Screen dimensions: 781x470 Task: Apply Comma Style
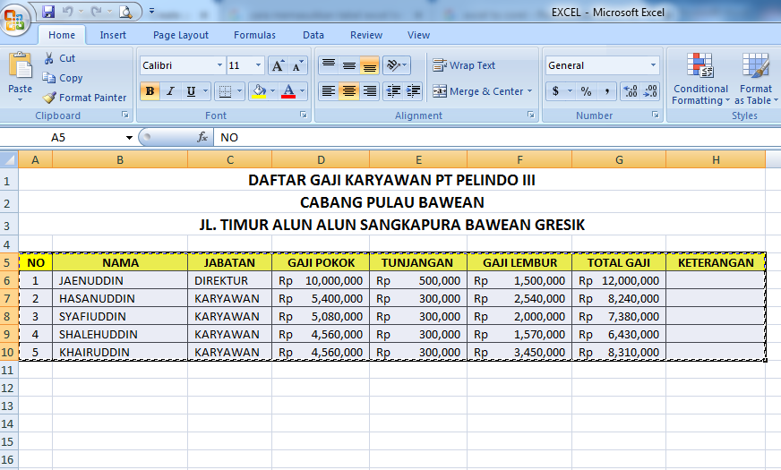coord(606,91)
